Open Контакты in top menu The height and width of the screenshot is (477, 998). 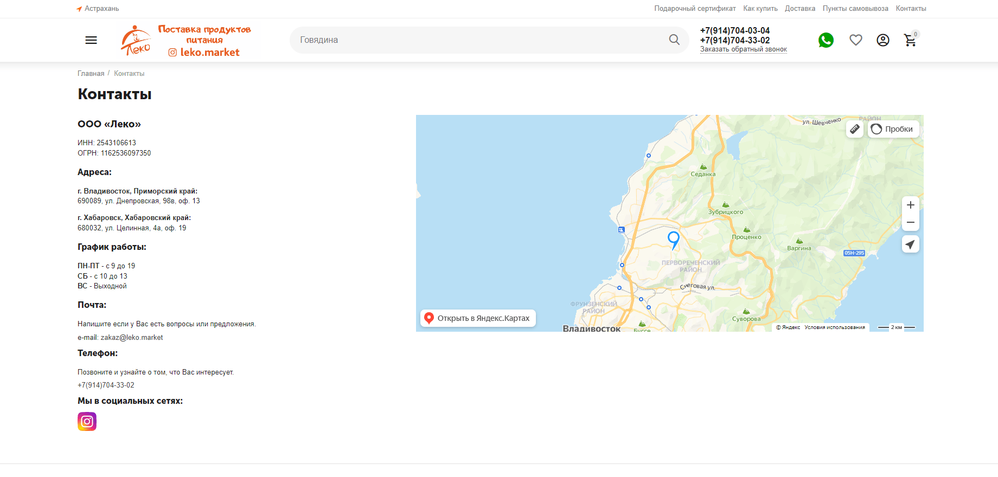(x=911, y=9)
